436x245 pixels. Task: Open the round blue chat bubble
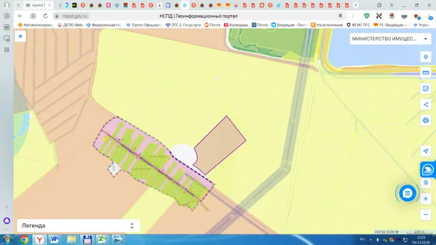(x=407, y=193)
